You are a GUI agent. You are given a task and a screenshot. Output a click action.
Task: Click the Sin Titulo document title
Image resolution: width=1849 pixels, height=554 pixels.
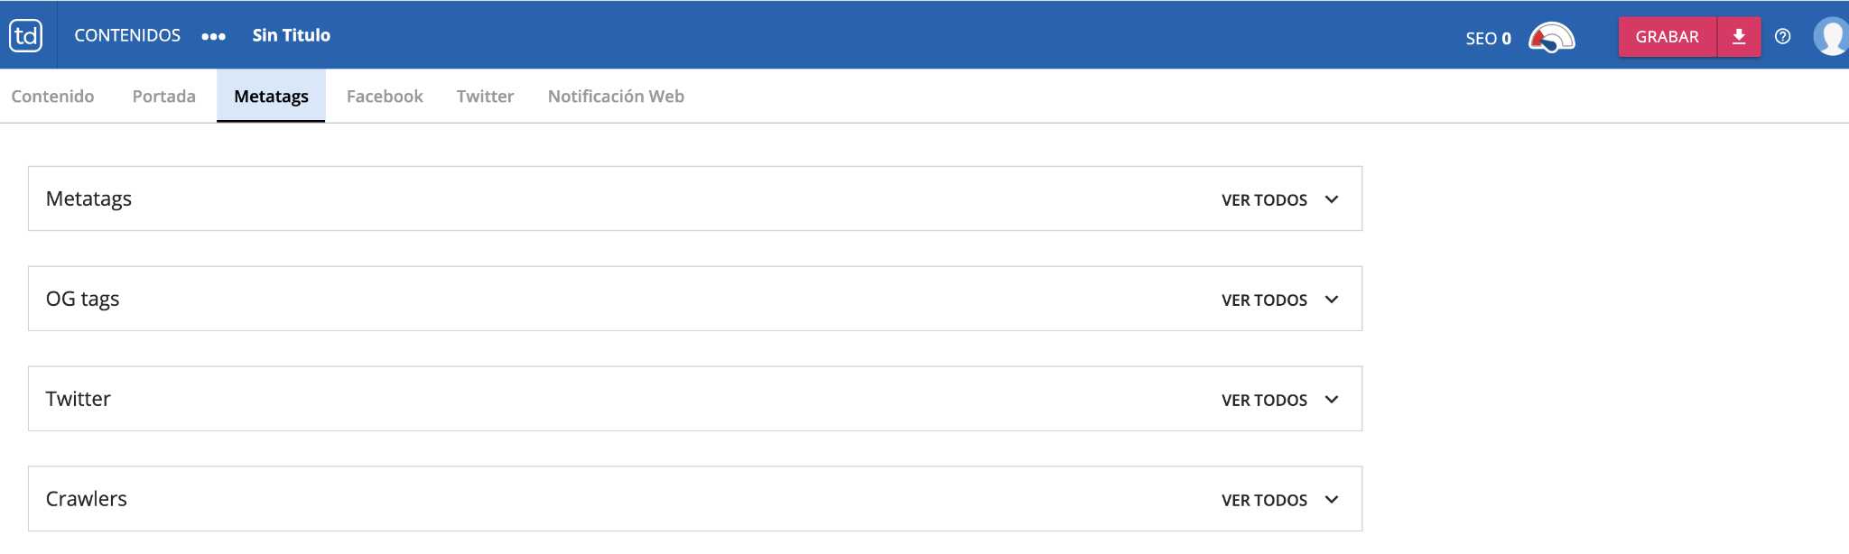click(x=291, y=36)
